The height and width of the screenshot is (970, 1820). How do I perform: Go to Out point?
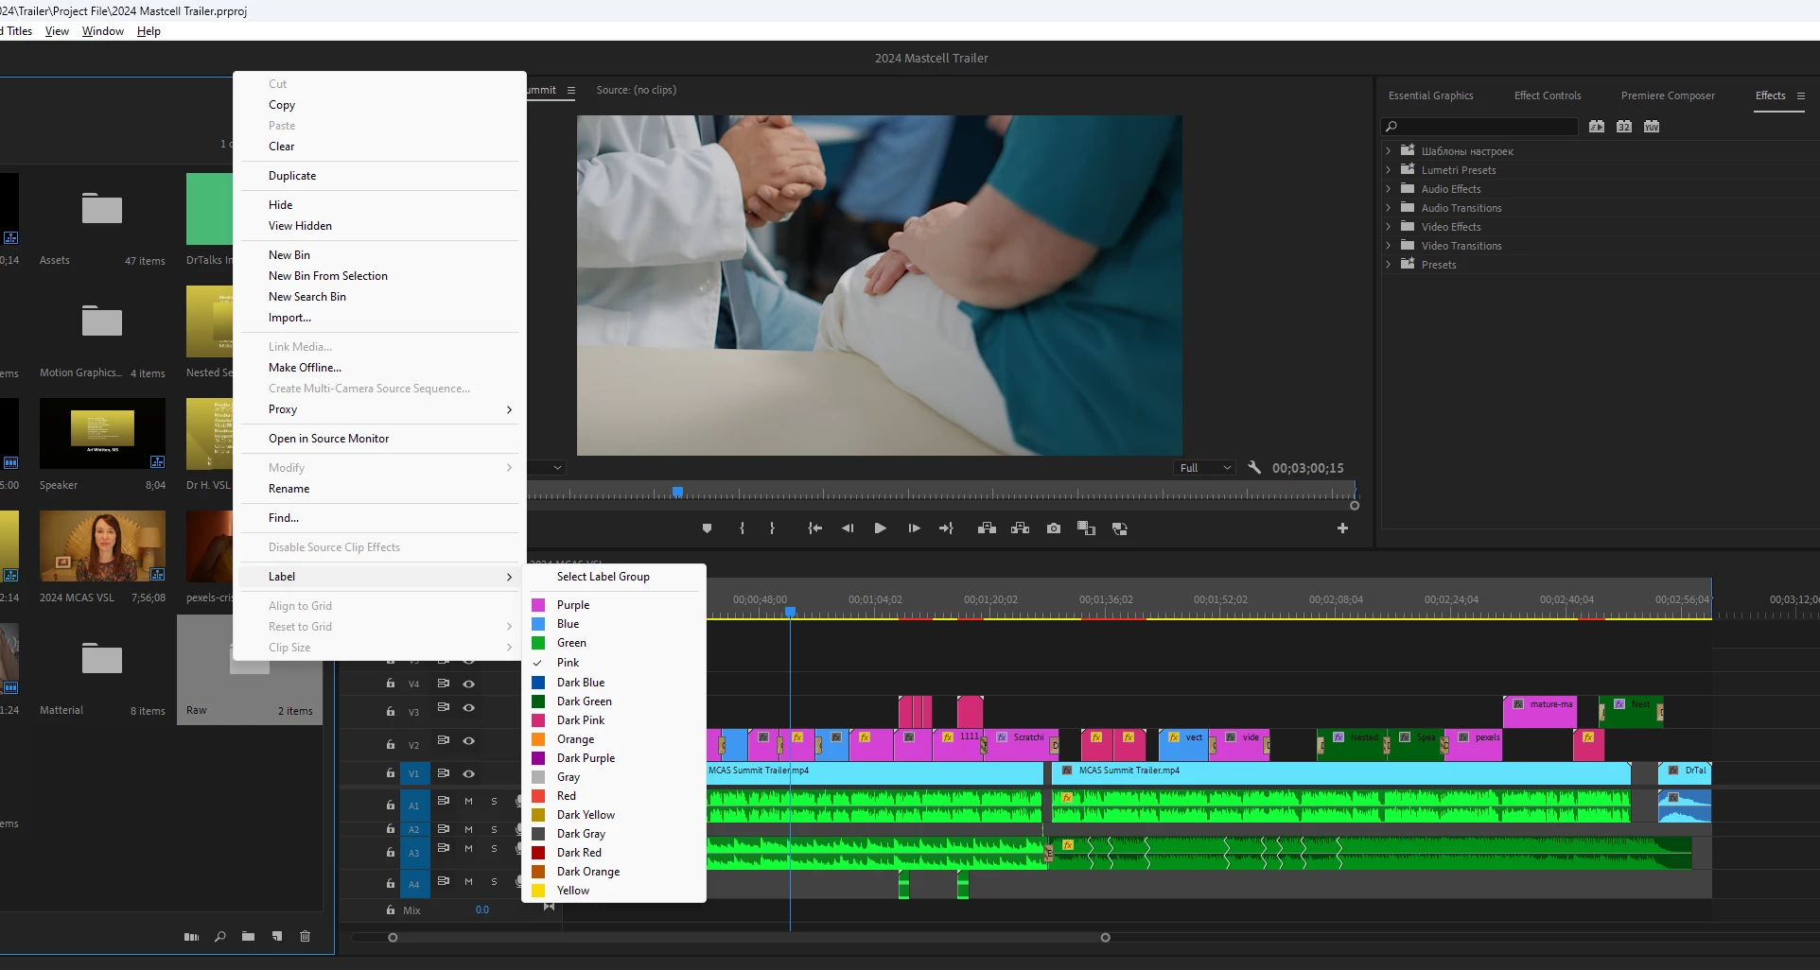946,528
